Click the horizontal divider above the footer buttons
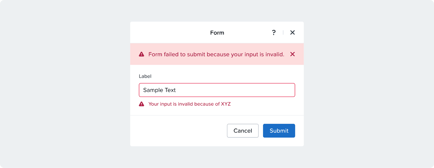Viewport: 434px width, 168px height. [217, 116]
